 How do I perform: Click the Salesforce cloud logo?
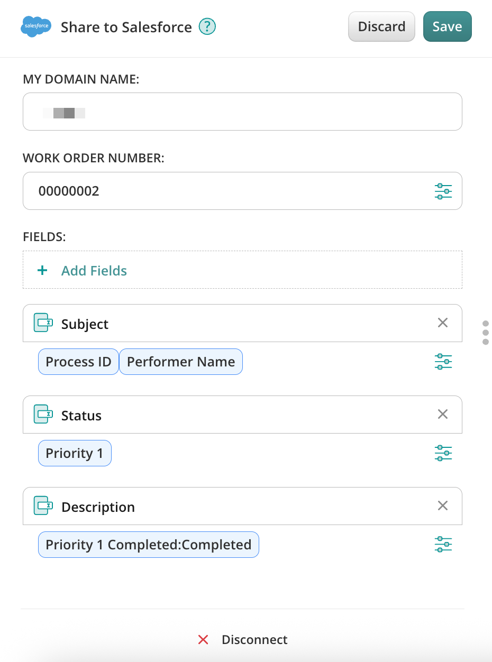pyautogui.click(x=36, y=26)
